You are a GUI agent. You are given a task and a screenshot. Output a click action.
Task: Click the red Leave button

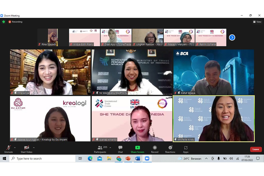(x=256, y=149)
